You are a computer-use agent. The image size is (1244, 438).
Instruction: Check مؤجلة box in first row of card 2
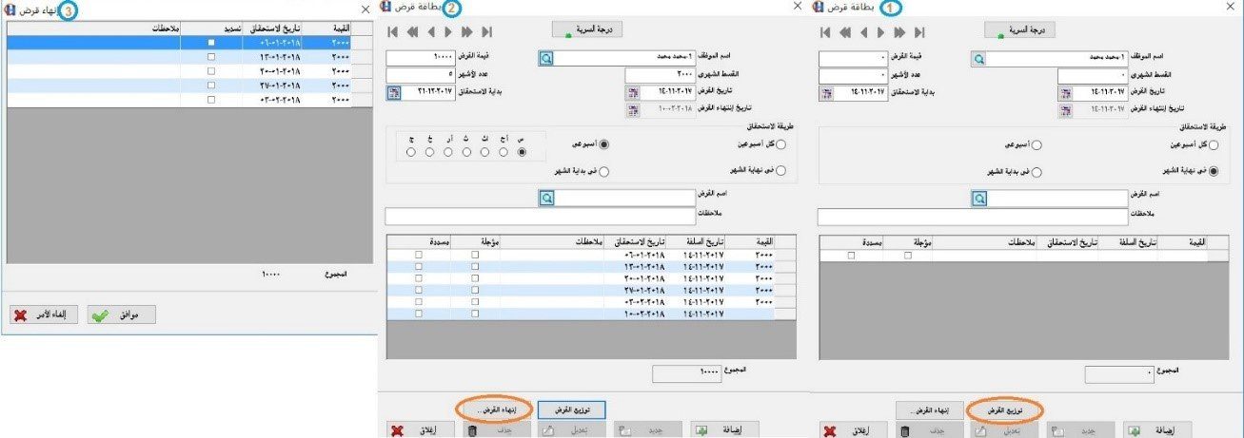(x=475, y=256)
